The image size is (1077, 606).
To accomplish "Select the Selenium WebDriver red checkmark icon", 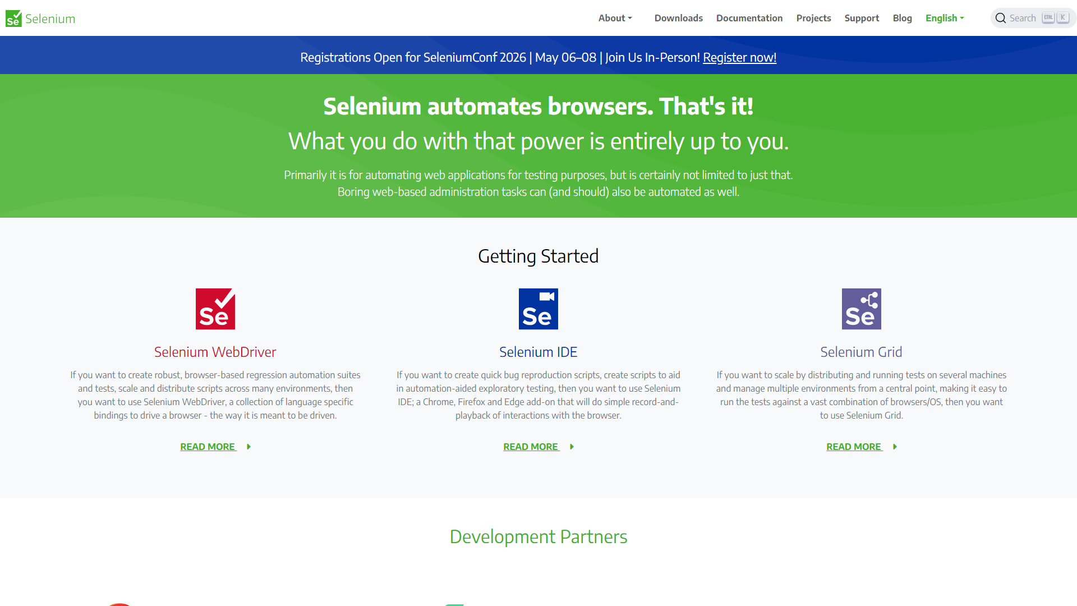I will click(x=215, y=308).
